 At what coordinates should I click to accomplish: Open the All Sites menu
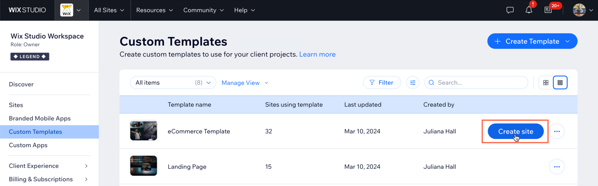click(109, 10)
